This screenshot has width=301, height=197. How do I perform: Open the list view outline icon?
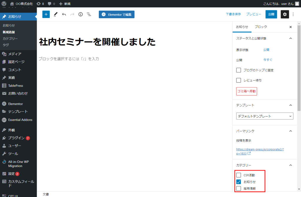tap(89, 14)
